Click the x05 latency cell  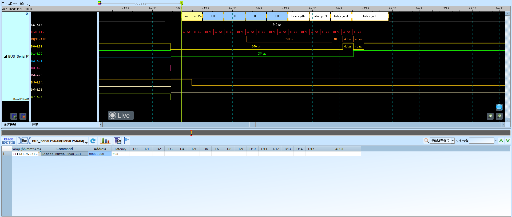click(x=120, y=154)
